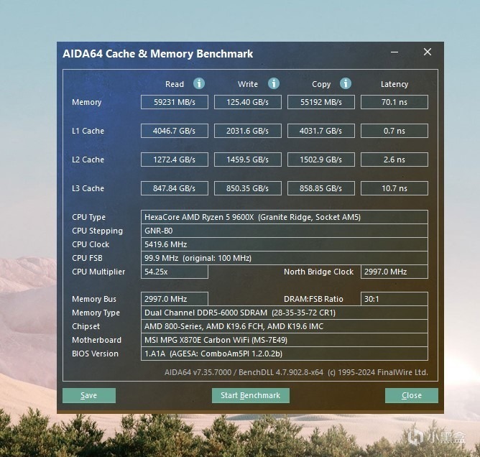Click the CPU Clock label

91,244
